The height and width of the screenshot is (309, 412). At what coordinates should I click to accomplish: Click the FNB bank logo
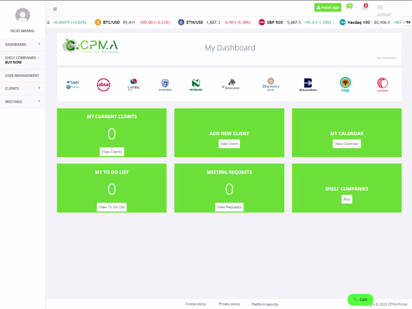[345, 84]
